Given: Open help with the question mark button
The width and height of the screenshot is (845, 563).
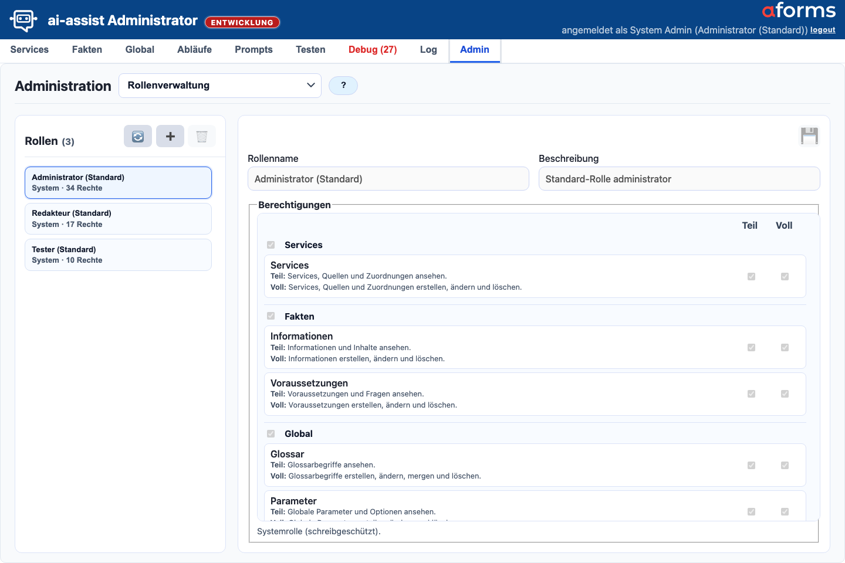Looking at the screenshot, I should coord(343,86).
